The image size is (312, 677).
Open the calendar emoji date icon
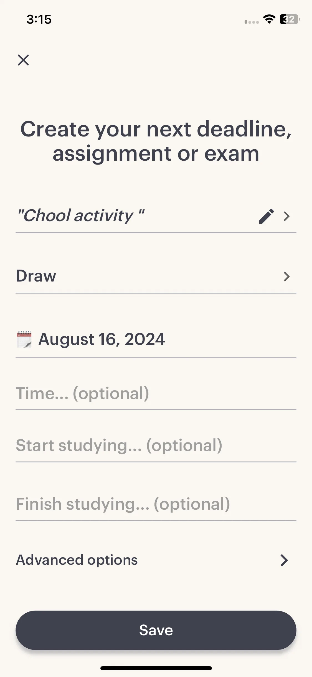24,339
